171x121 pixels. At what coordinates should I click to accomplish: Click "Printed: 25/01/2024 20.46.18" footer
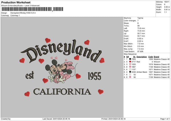(113, 119)
